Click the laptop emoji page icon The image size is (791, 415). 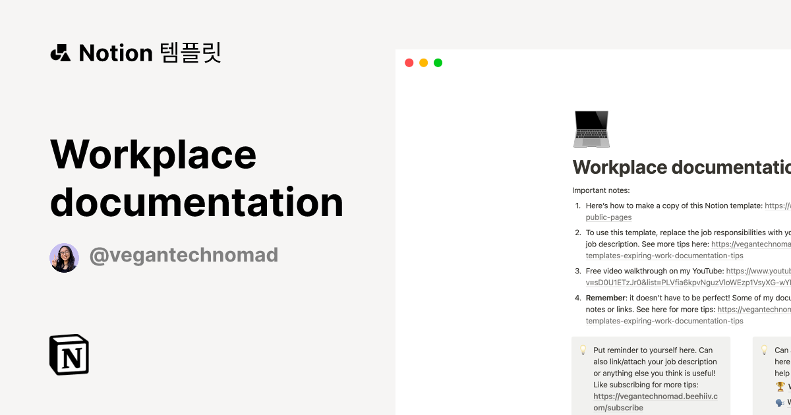pos(591,129)
